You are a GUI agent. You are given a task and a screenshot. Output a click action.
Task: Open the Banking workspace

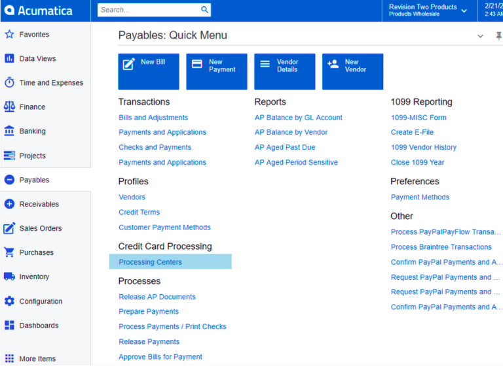(32, 131)
